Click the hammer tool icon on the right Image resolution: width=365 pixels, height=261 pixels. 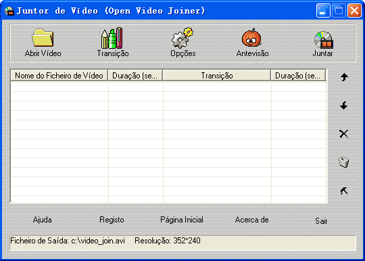[344, 191]
